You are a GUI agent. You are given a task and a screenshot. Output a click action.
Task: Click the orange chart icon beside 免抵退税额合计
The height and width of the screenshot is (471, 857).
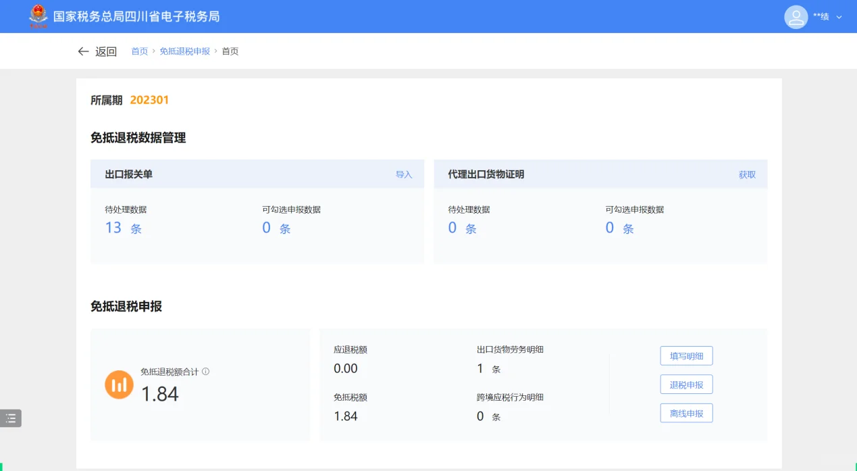[x=119, y=384]
